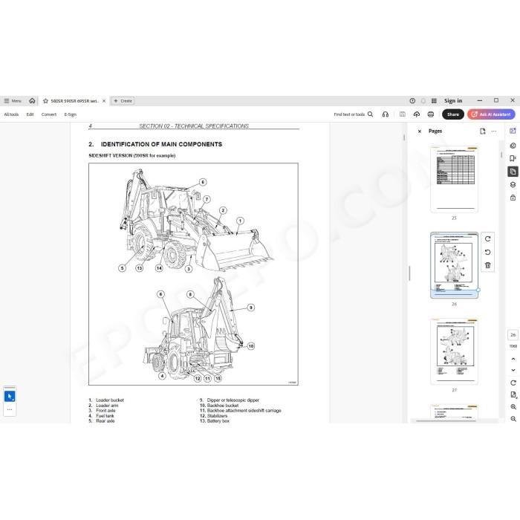
Task: Zoom in with the magnifier plus icon
Action: [x=513, y=406]
